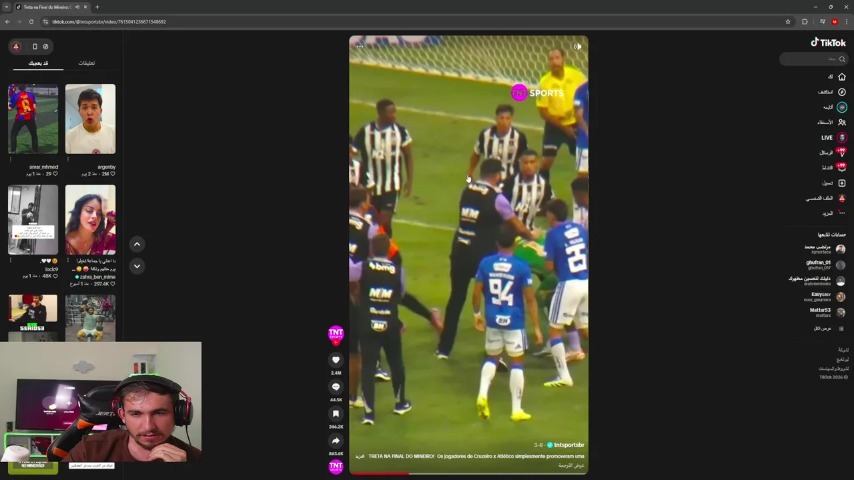Open options dots under amar_mhmed thumbnail

[10, 159]
